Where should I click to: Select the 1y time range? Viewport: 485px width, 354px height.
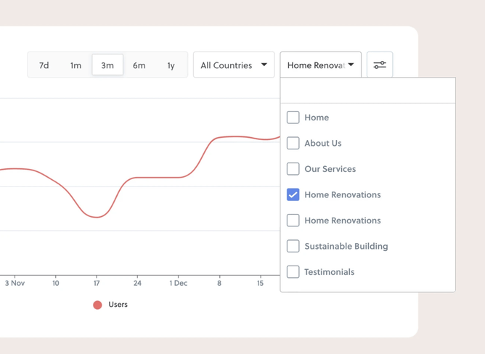pyautogui.click(x=171, y=65)
